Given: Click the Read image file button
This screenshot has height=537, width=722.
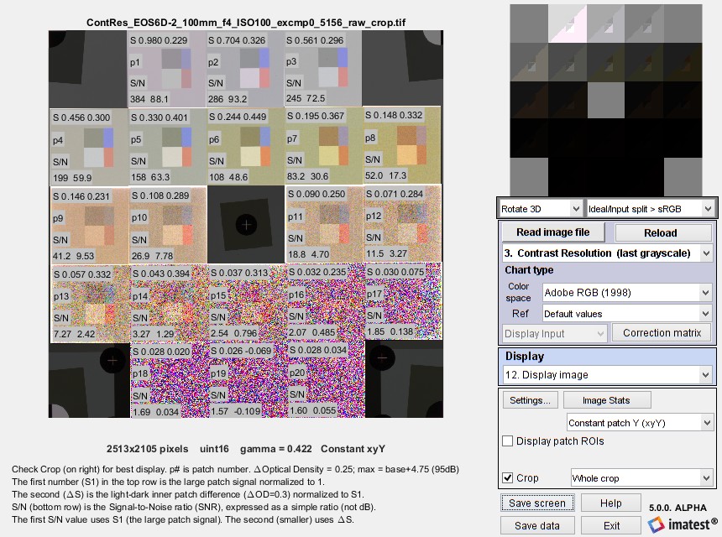Looking at the screenshot, I should coord(552,232).
